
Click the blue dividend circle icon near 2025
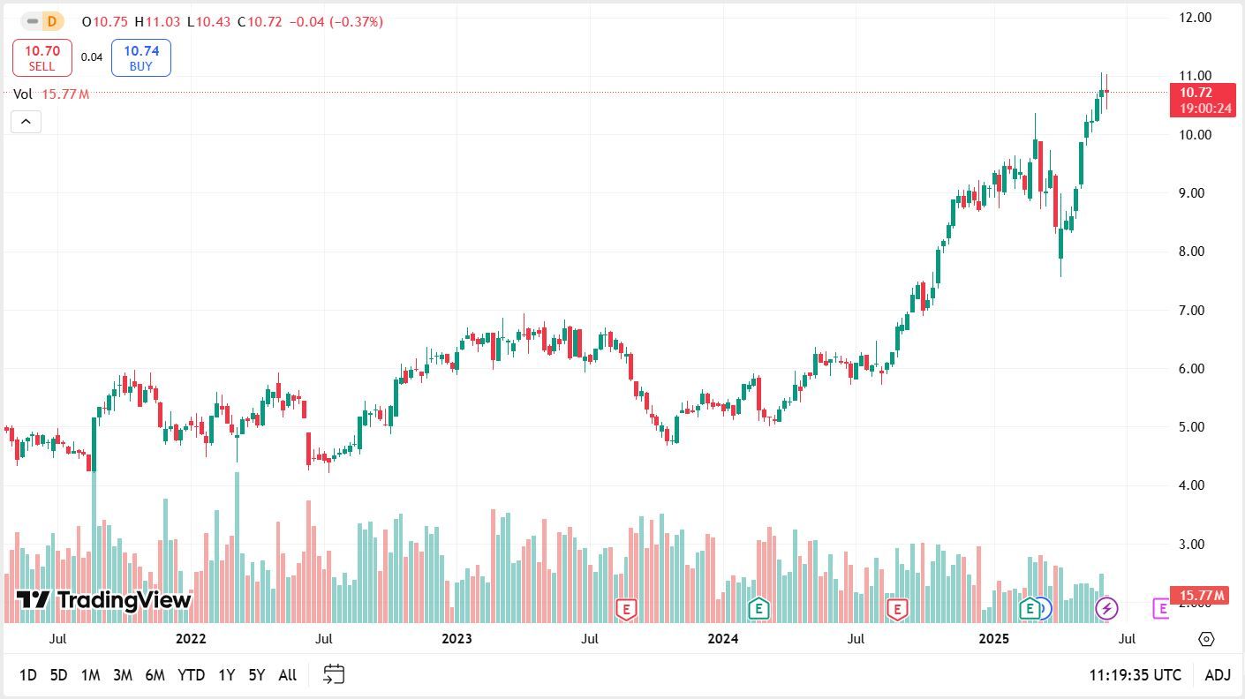pyautogui.click(x=1045, y=608)
